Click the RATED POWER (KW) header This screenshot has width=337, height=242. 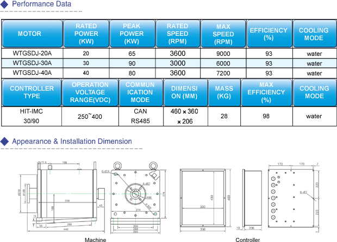86,34
